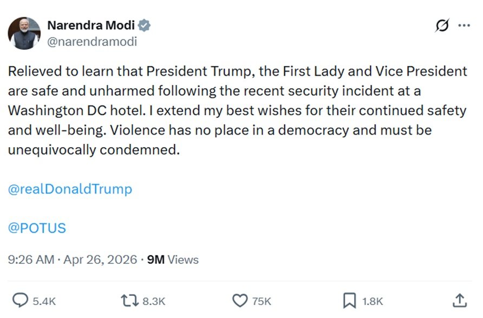The width and height of the screenshot is (483, 318).
Task: Click the reply speech bubble icon
Action: pyautogui.click(x=21, y=300)
